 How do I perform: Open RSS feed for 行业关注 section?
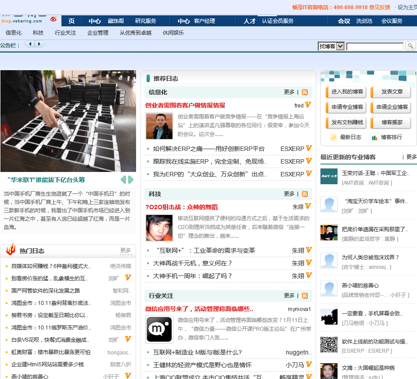(305, 296)
